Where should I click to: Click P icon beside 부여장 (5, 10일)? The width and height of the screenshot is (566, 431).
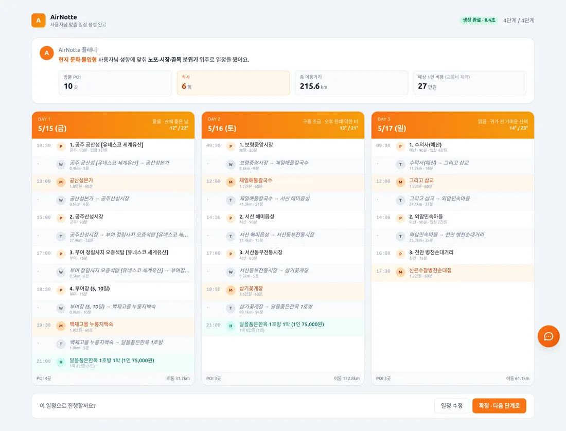tap(61, 290)
